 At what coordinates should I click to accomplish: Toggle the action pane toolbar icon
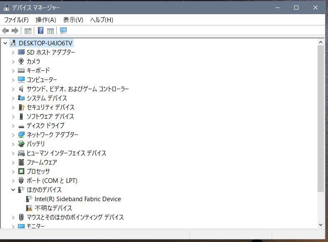[50, 31]
